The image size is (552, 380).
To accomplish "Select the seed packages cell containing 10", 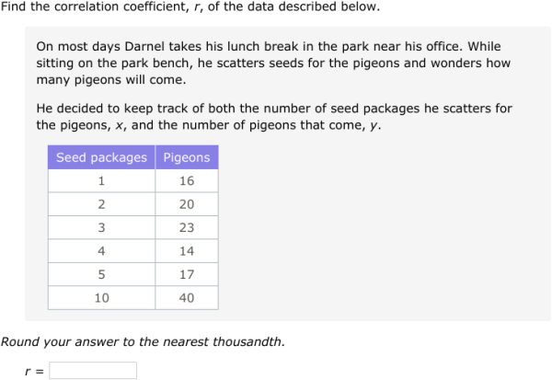I will (x=101, y=297).
